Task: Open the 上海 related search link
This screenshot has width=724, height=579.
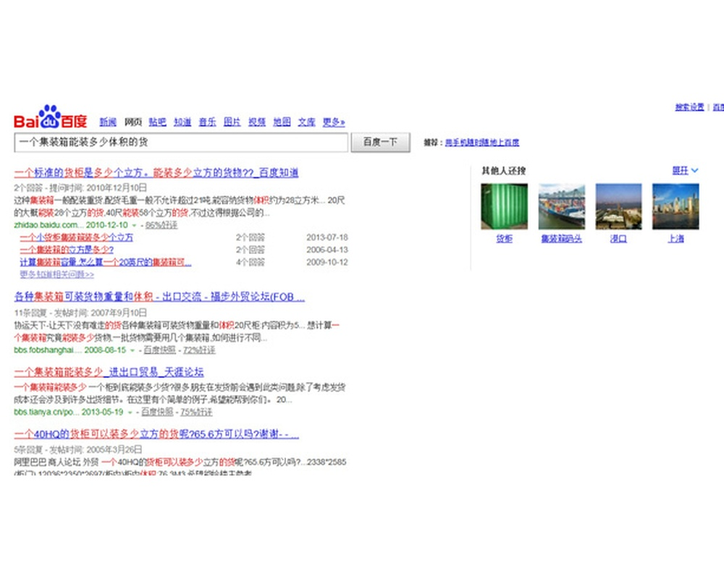Action: pyautogui.click(x=675, y=239)
